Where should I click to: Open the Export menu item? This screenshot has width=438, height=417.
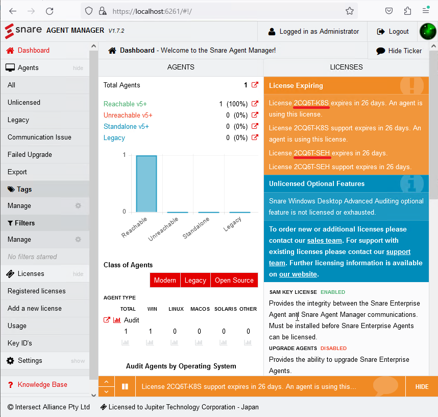point(45,172)
